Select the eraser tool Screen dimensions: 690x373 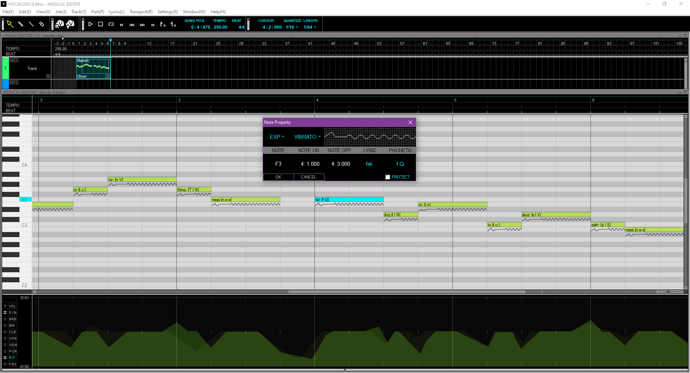click(41, 24)
